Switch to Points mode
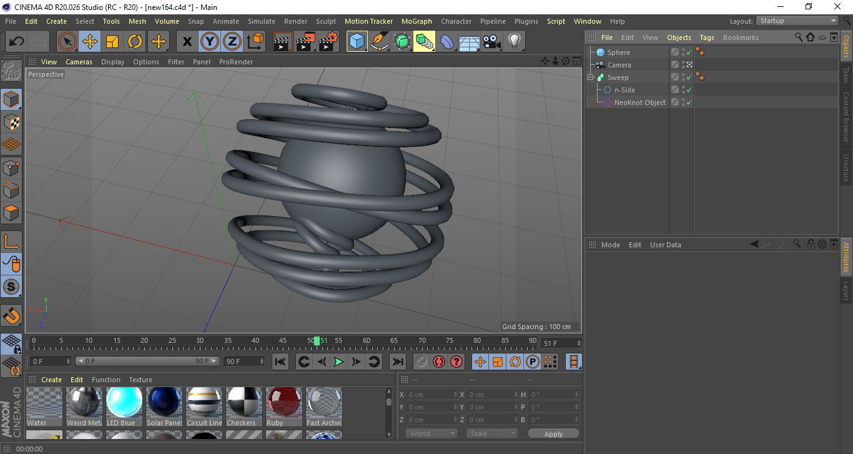853x454 pixels. [x=11, y=167]
